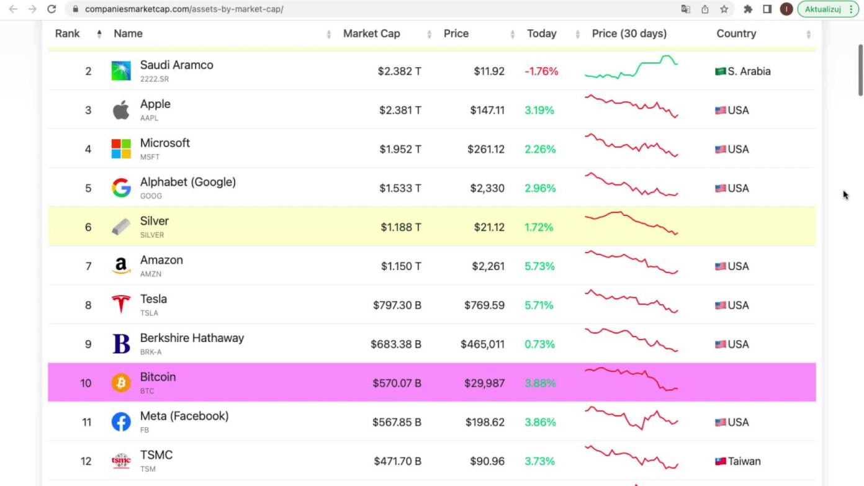The width and height of the screenshot is (864, 486).
Task: Open the Alphabet (Google) link
Action: pos(188,182)
